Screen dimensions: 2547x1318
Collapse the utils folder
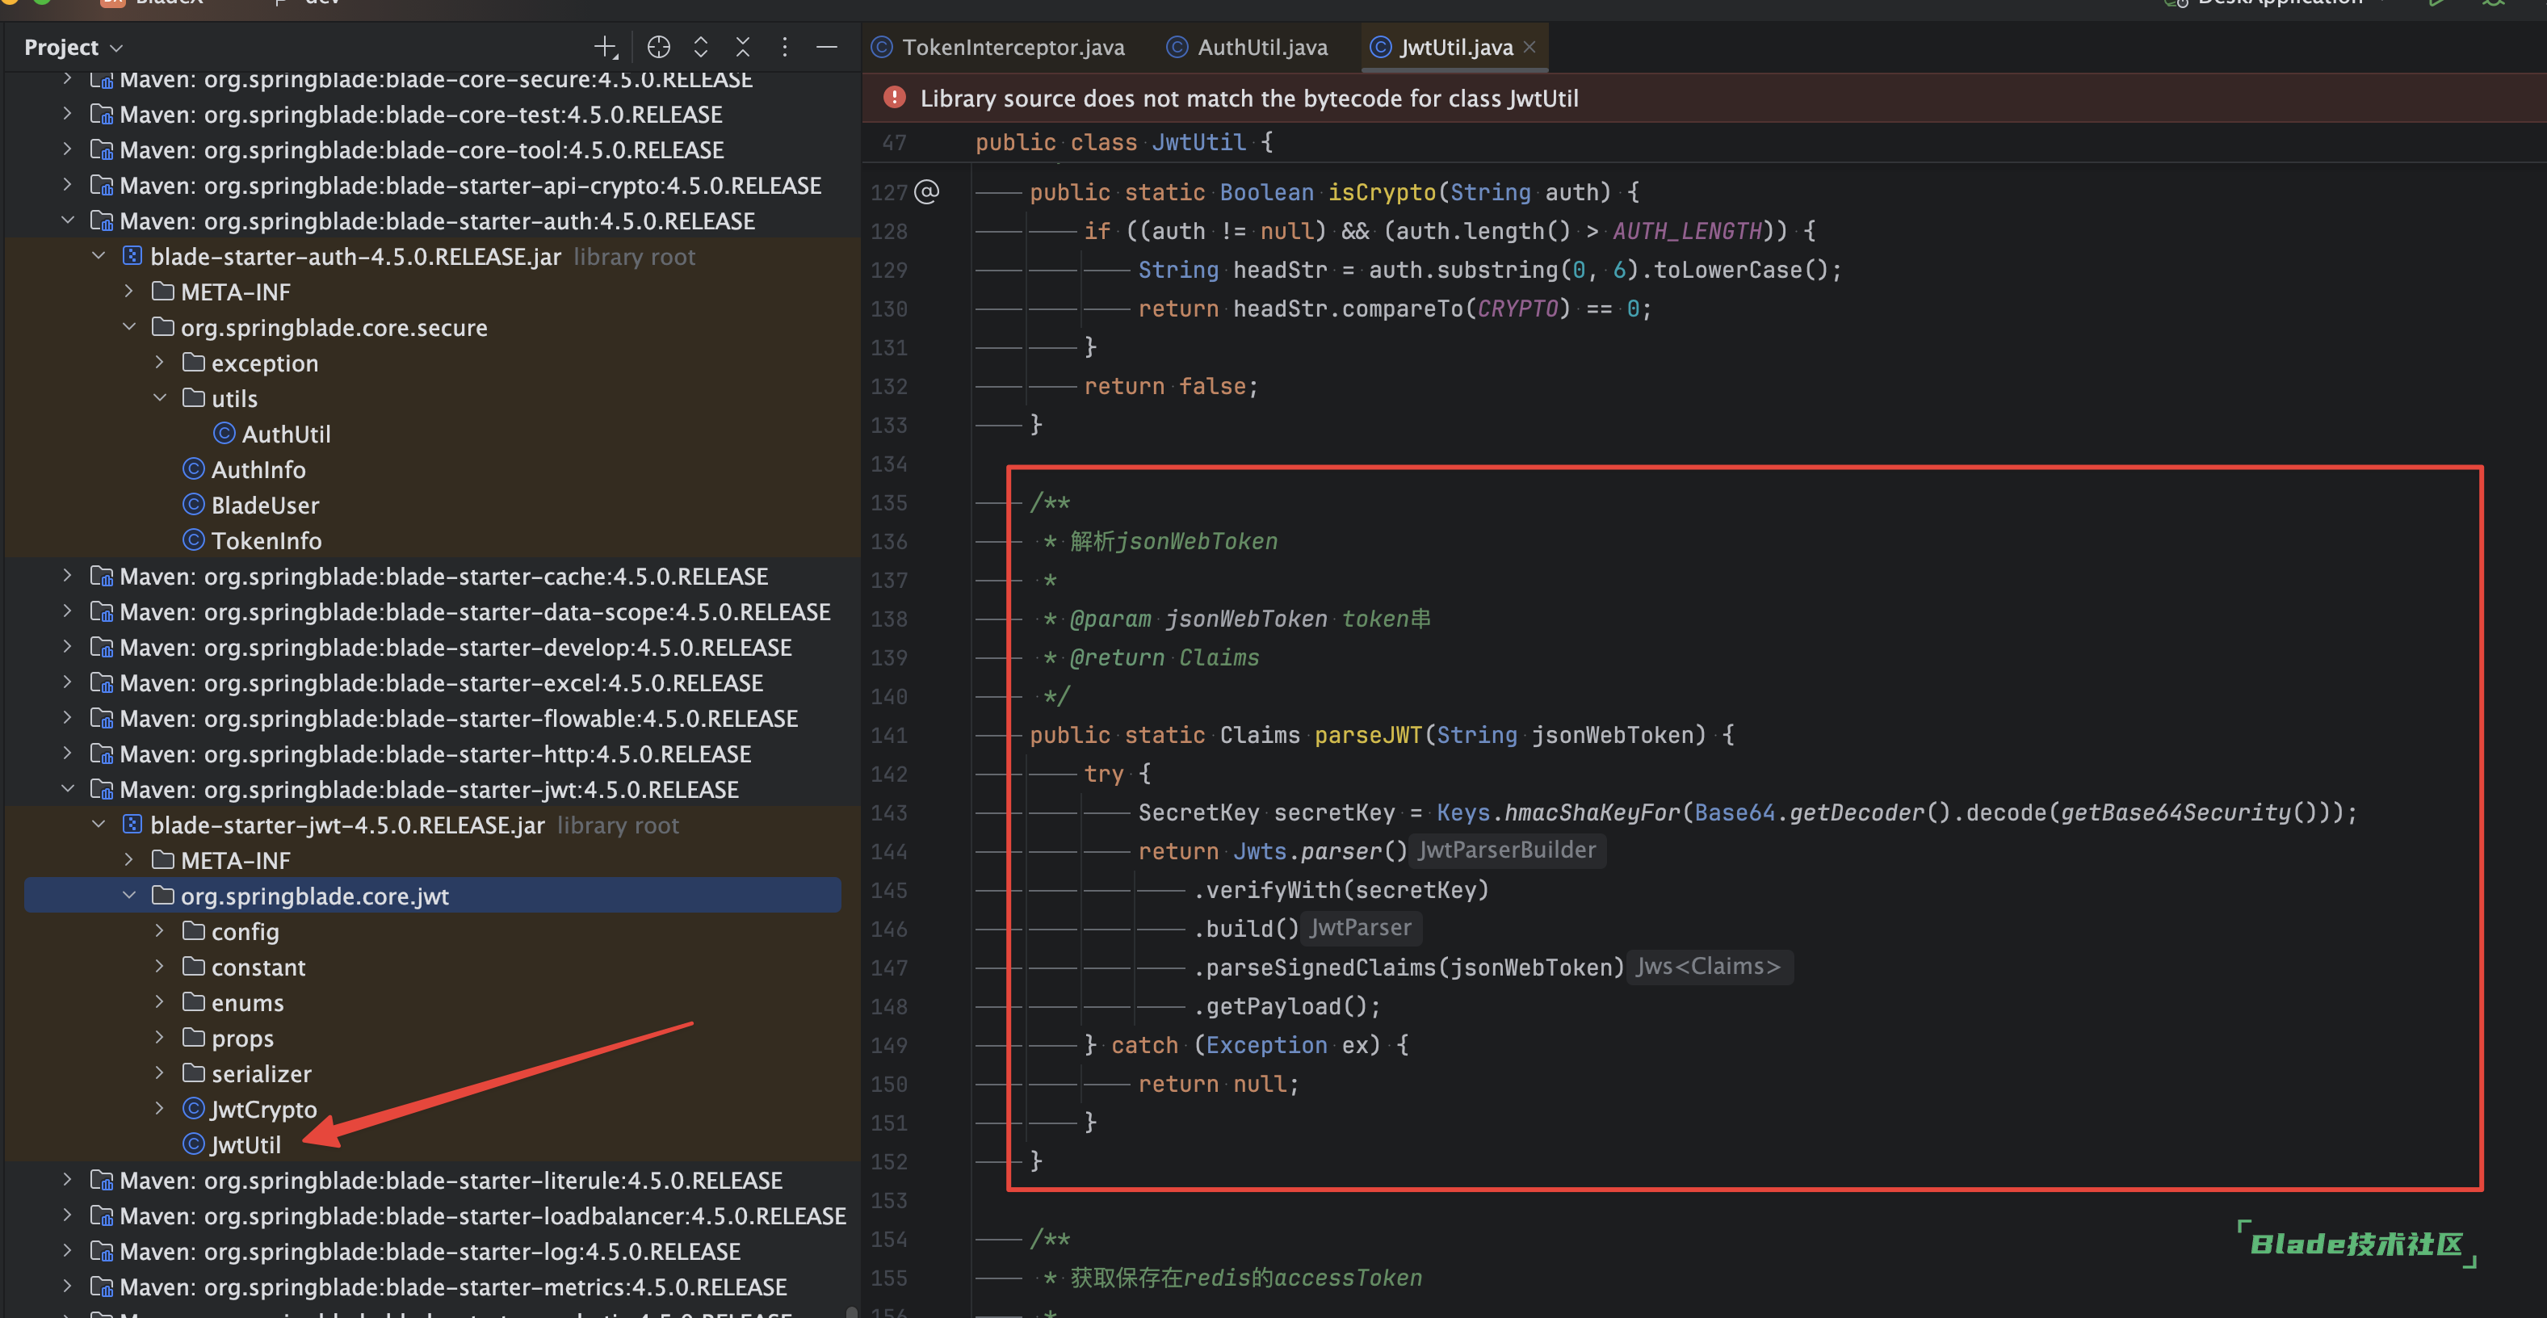coord(159,398)
